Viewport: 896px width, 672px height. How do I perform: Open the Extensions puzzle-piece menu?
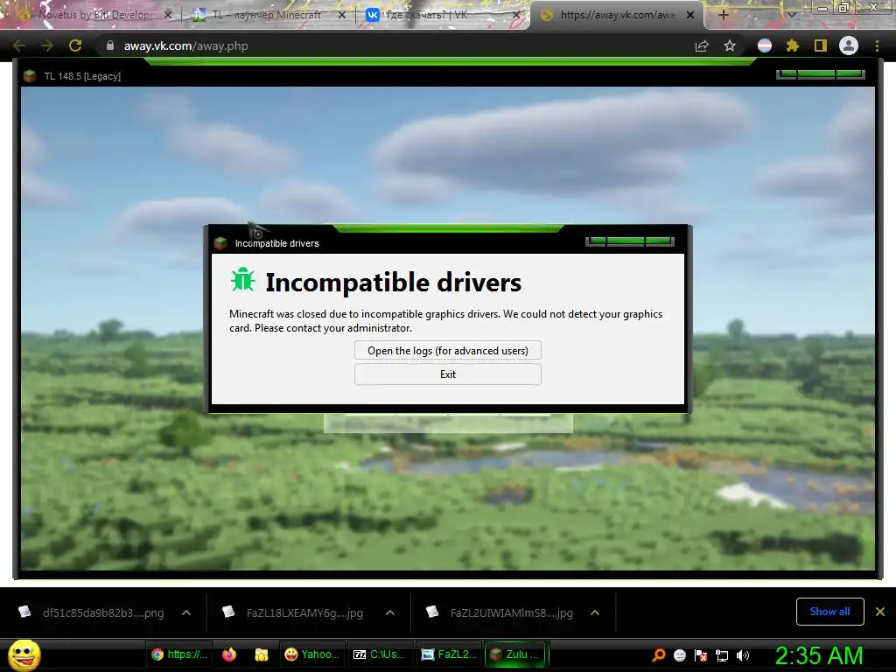click(792, 45)
